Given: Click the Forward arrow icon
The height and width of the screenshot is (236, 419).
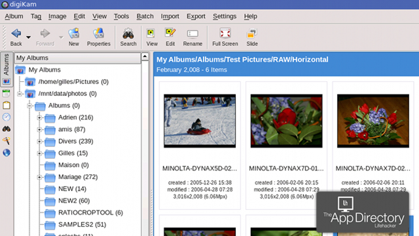Looking at the screenshot, I should click(45, 33).
